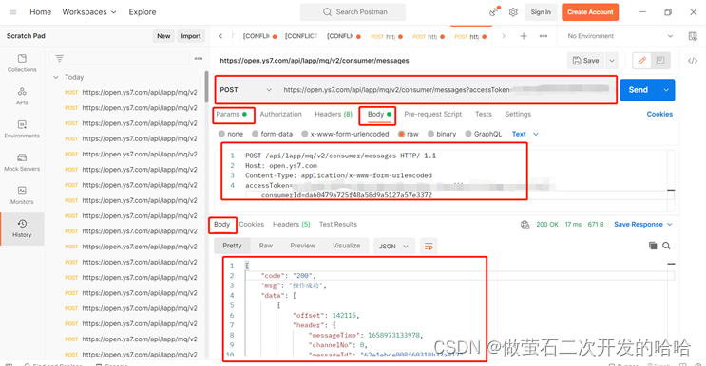Open the hamburger menu icon
This screenshot has width=706, height=366.
12,12
